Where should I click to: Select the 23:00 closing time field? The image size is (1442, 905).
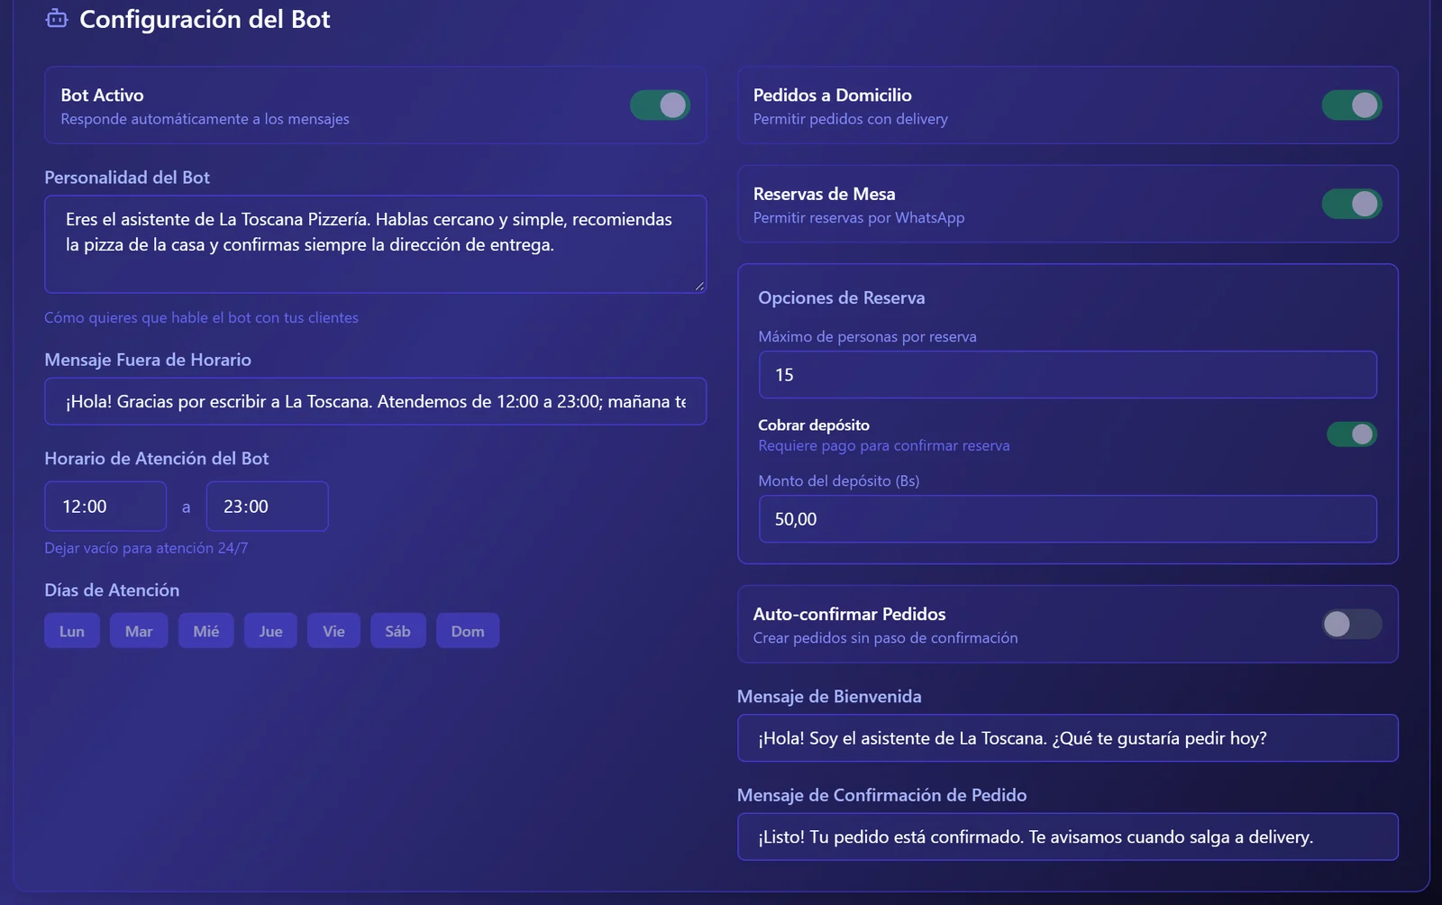[268, 507]
